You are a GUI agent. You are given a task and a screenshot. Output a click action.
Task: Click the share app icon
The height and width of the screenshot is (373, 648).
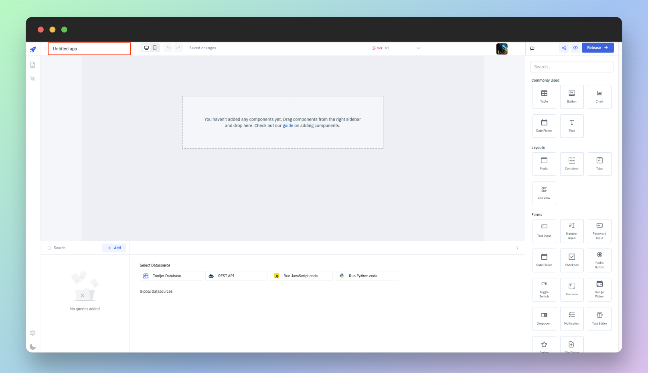[564, 48]
